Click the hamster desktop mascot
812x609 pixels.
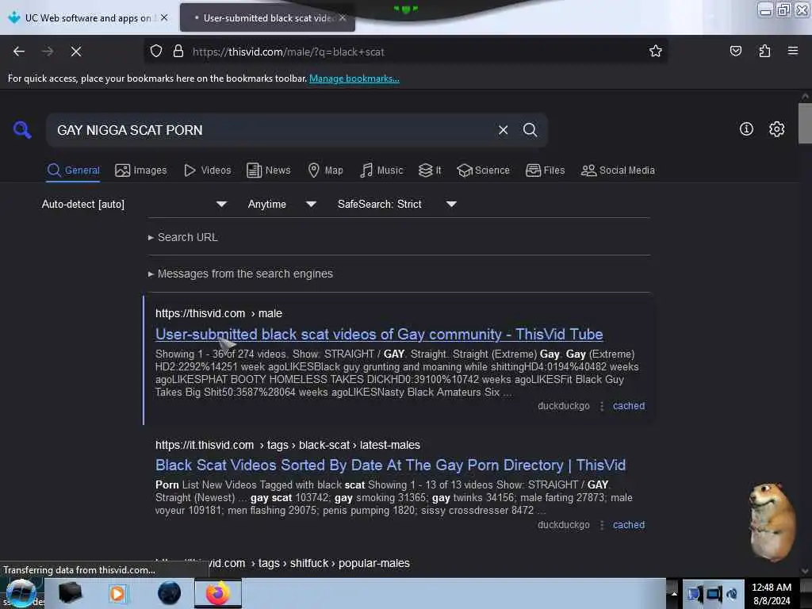click(772, 521)
